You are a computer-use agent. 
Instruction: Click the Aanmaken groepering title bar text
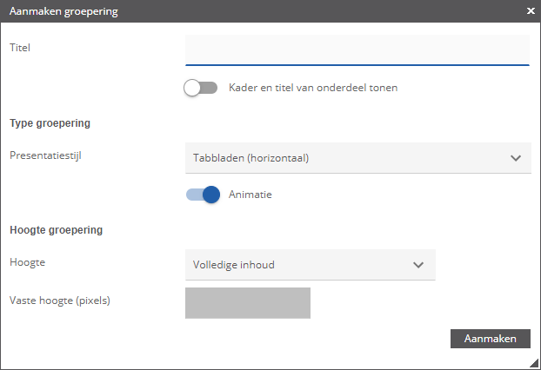click(63, 11)
